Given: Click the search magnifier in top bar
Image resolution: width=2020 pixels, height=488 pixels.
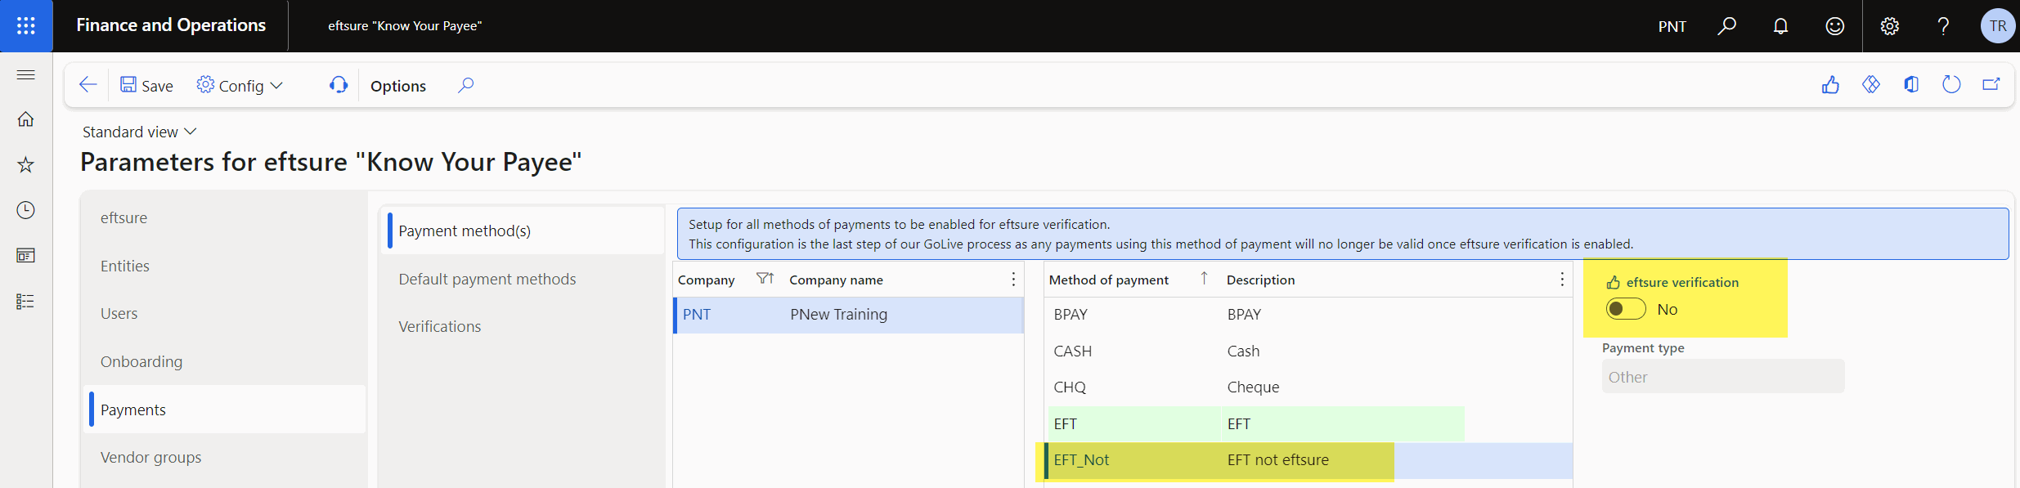Looking at the screenshot, I should click(1726, 26).
